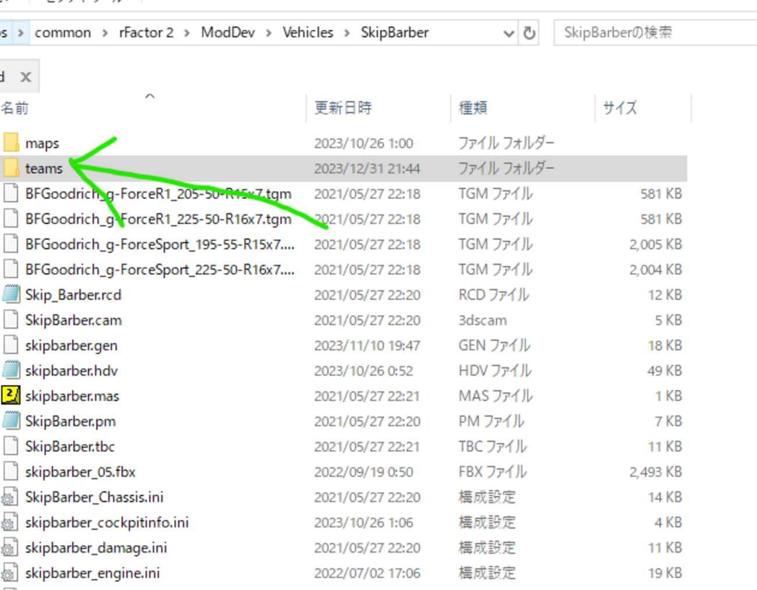This screenshot has height=590, width=757.
Task: Select file BFGoodrich_g-ForceR1_225-50-R16x7.tgm
Action: coord(158,219)
